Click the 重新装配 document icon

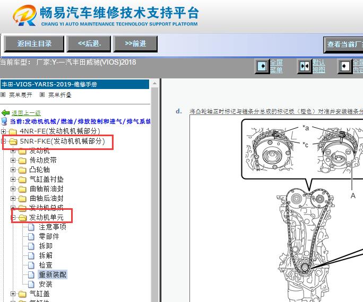[x=31, y=275]
